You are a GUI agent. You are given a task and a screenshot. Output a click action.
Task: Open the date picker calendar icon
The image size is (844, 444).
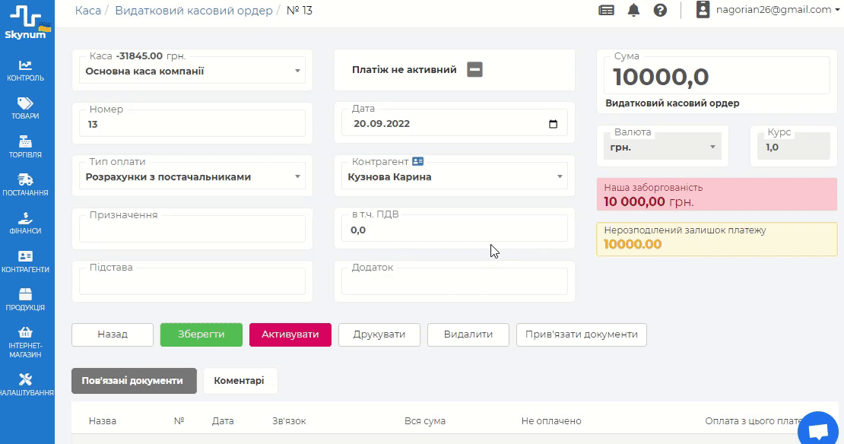pyautogui.click(x=553, y=125)
